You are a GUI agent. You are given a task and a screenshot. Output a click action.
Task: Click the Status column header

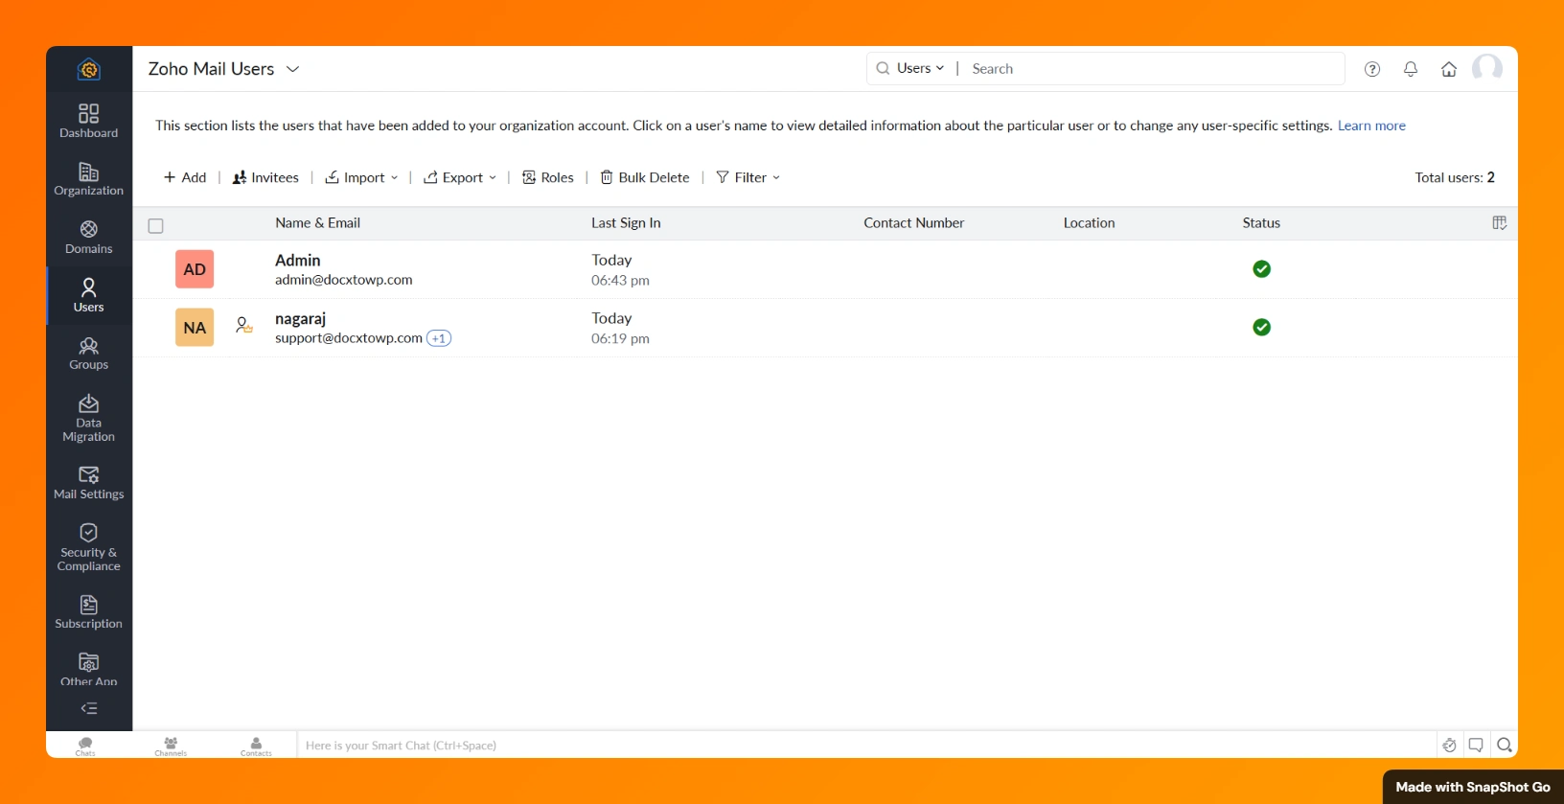pyautogui.click(x=1261, y=223)
